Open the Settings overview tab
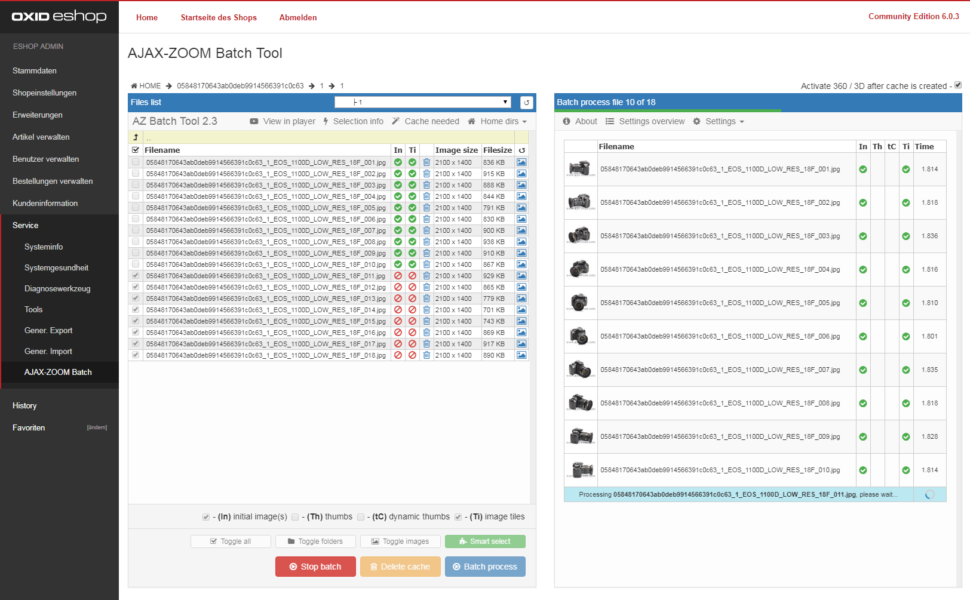Screen dimensions: 970x600 (x=645, y=121)
